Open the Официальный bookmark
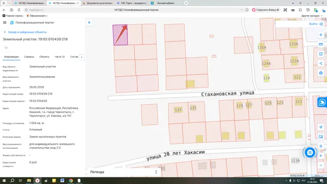The height and width of the screenshot is (184, 327). (x=37, y=16)
